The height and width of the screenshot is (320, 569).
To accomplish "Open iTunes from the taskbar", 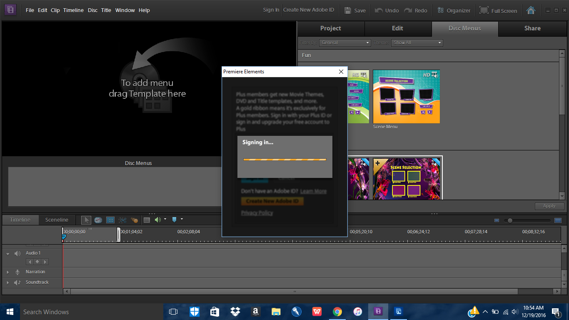I will (357, 311).
